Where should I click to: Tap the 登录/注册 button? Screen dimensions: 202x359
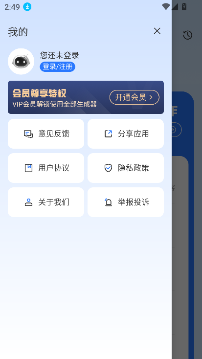[x=58, y=67]
